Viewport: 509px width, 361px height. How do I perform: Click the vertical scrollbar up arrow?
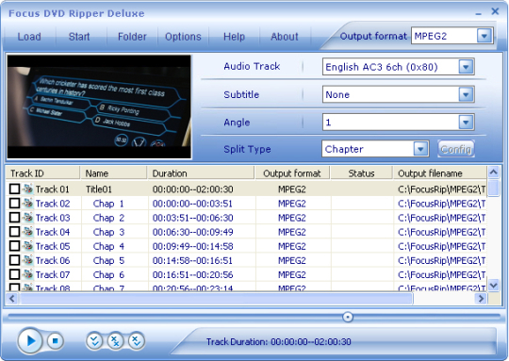point(493,172)
